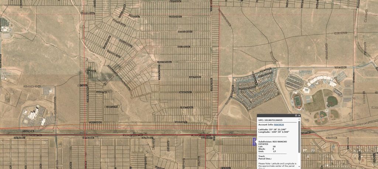
Task: Click the highlighted blue parcel on the map
Action: tap(254, 142)
